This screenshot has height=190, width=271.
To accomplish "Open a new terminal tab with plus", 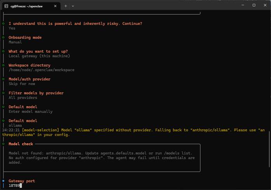I will pos(66,5).
